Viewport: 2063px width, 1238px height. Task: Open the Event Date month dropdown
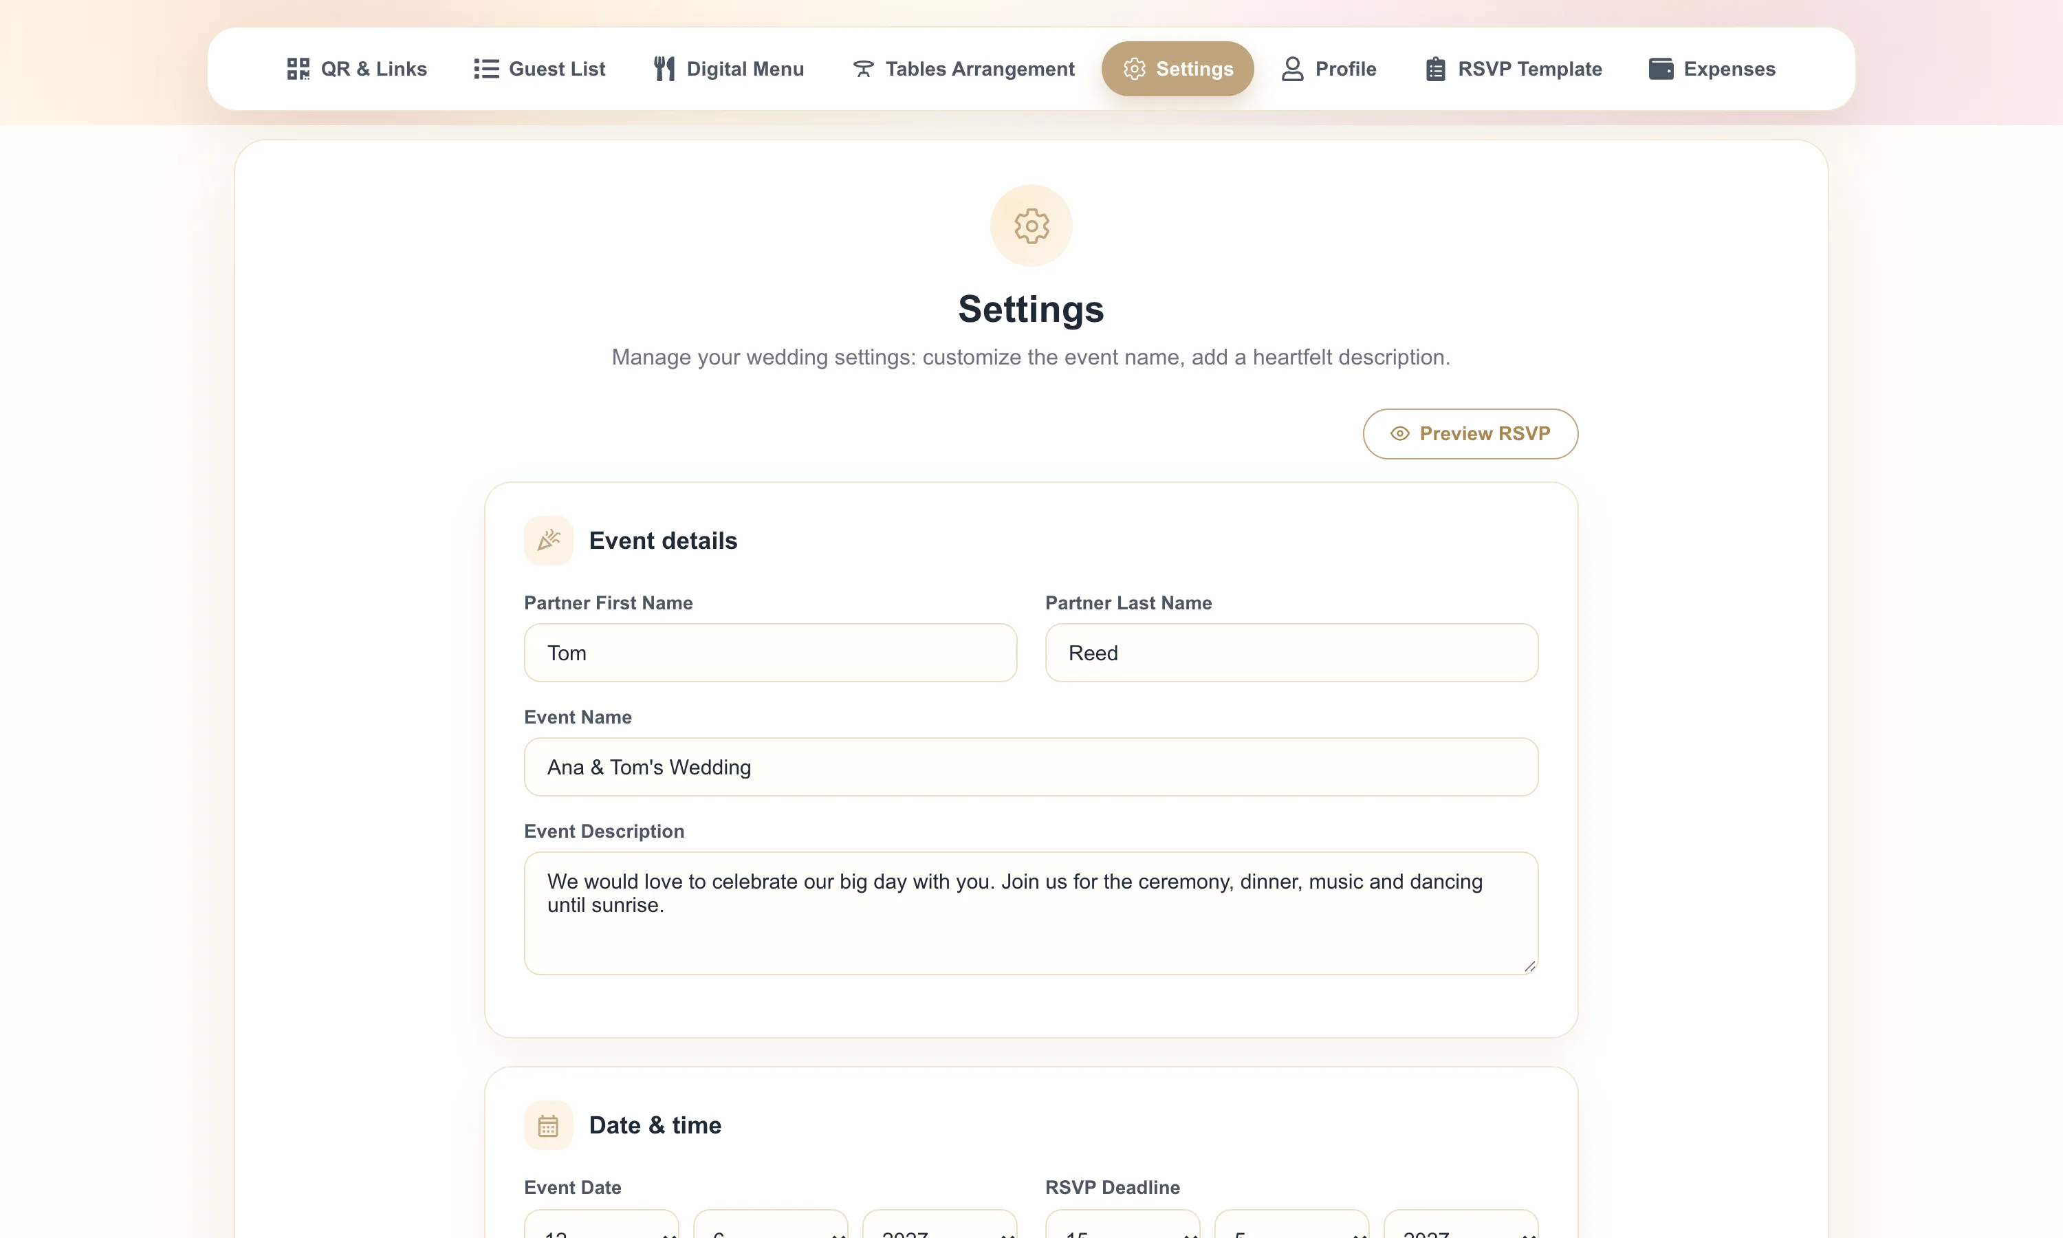[770, 1224]
